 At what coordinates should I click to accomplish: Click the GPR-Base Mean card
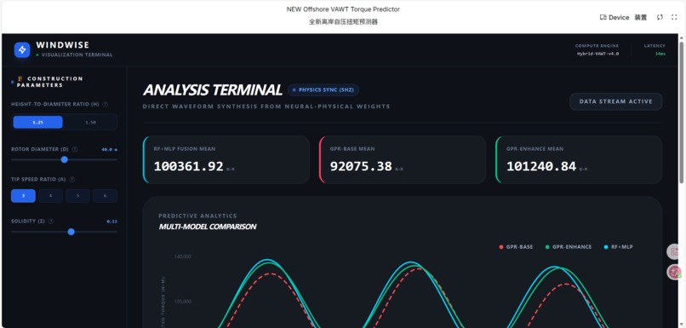click(403, 159)
